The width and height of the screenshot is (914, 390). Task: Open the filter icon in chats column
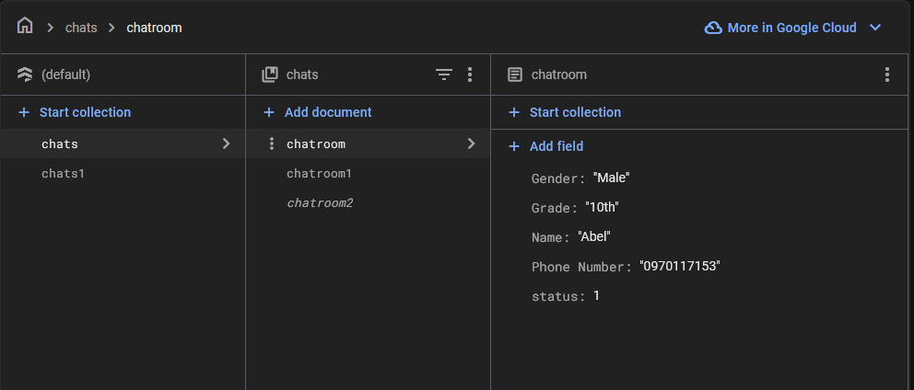pyautogui.click(x=444, y=75)
